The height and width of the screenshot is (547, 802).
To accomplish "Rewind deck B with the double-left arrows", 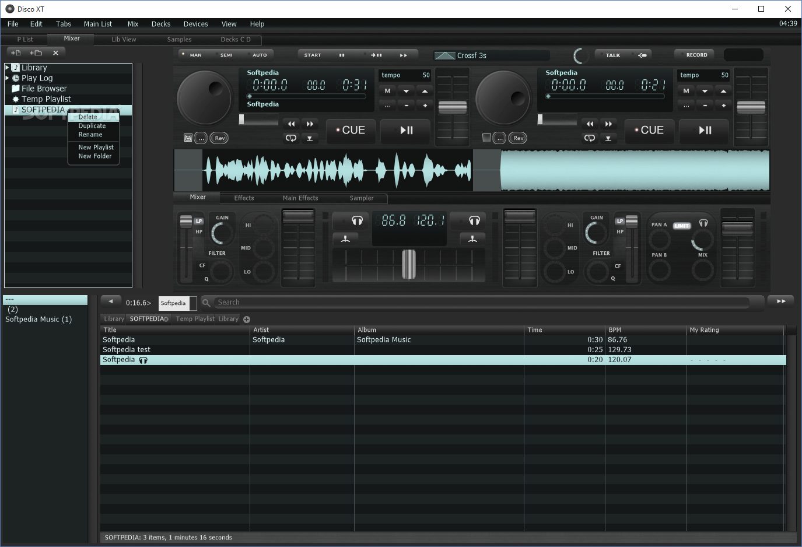I will click(590, 124).
